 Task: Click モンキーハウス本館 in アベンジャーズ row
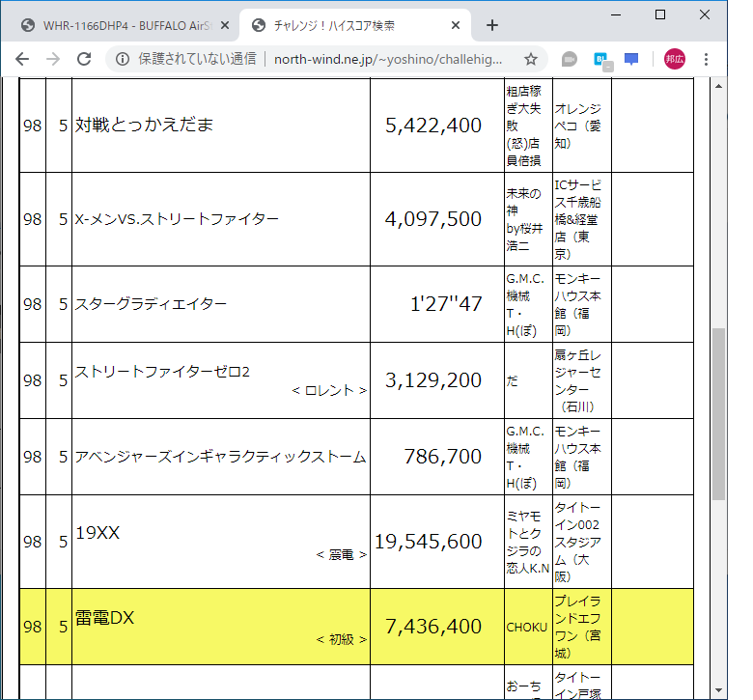[x=577, y=457]
